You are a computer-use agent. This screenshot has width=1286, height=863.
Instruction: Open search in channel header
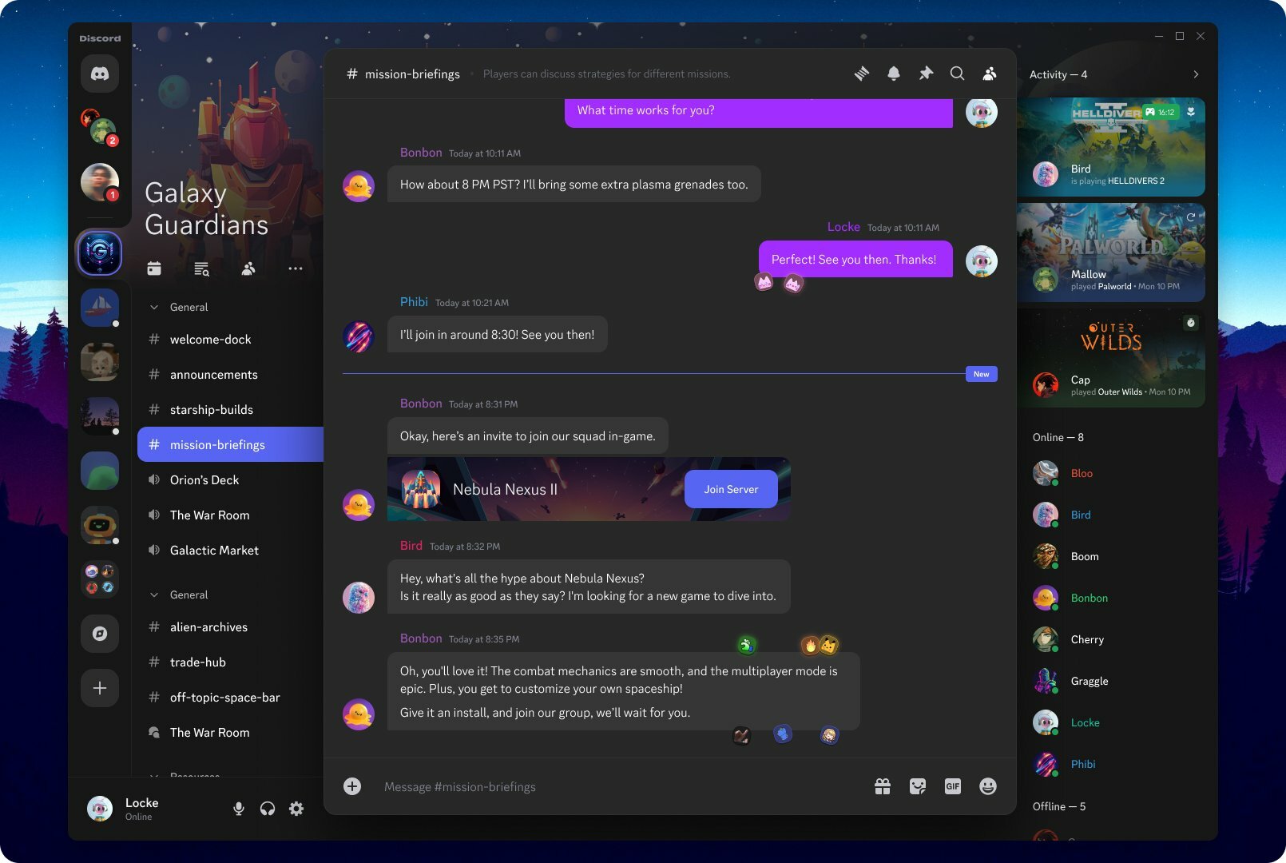(x=957, y=74)
